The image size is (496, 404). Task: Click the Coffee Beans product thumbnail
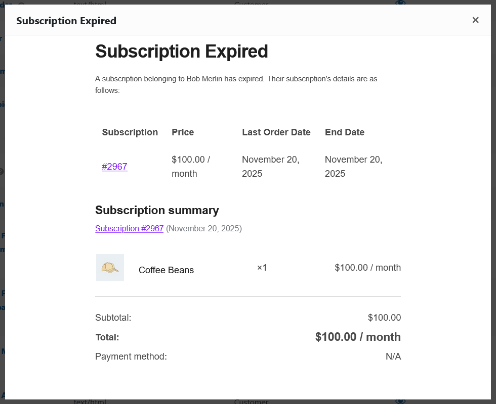[110, 268]
